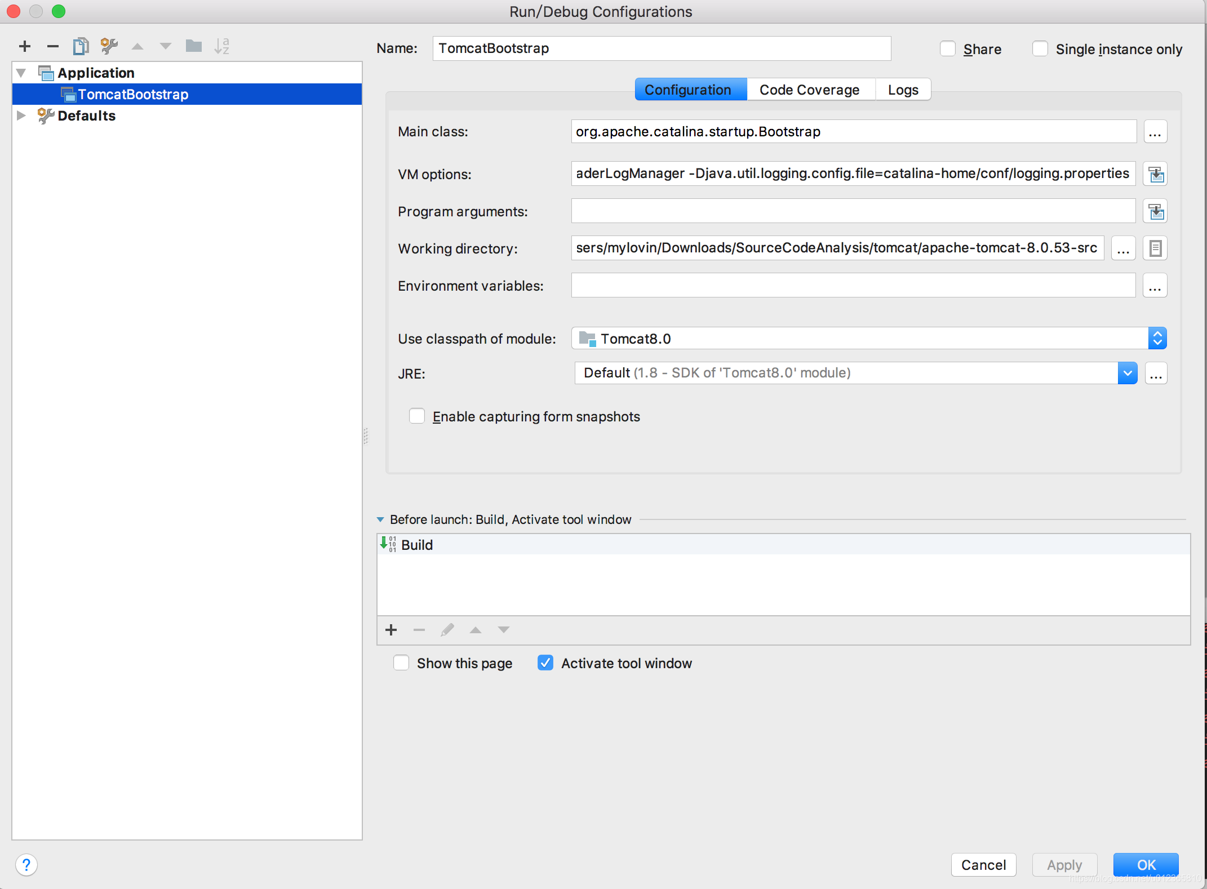Image resolution: width=1207 pixels, height=889 pixels.
Task: Focus the Program arguments field
Action: (x=854, y=211)
